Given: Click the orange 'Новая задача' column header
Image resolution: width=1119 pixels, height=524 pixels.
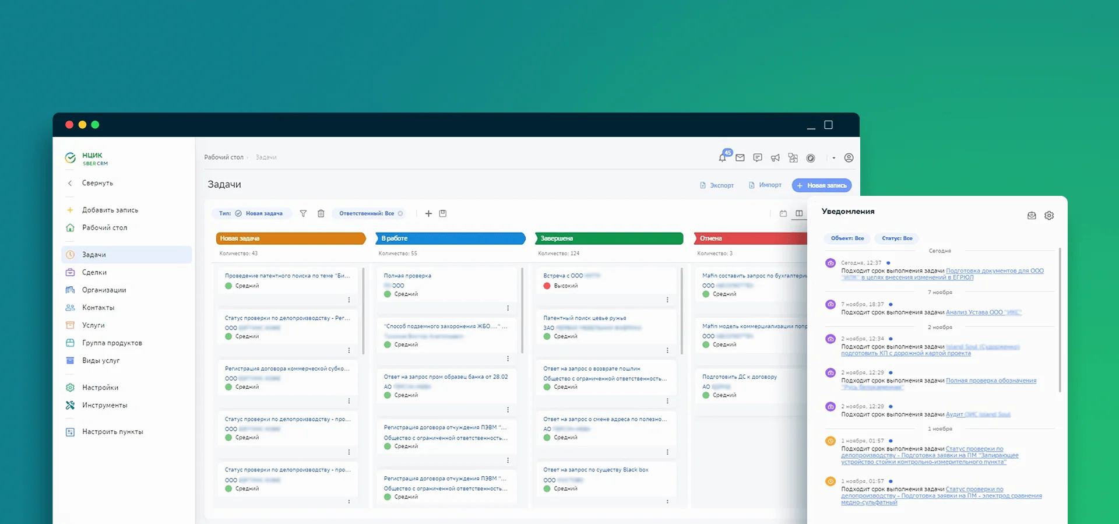Looking at the screenshot, I should (290, 238).
